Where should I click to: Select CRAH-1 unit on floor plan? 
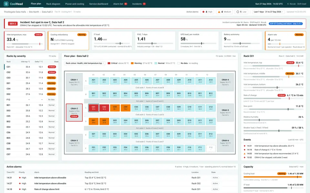pos(74,82)
